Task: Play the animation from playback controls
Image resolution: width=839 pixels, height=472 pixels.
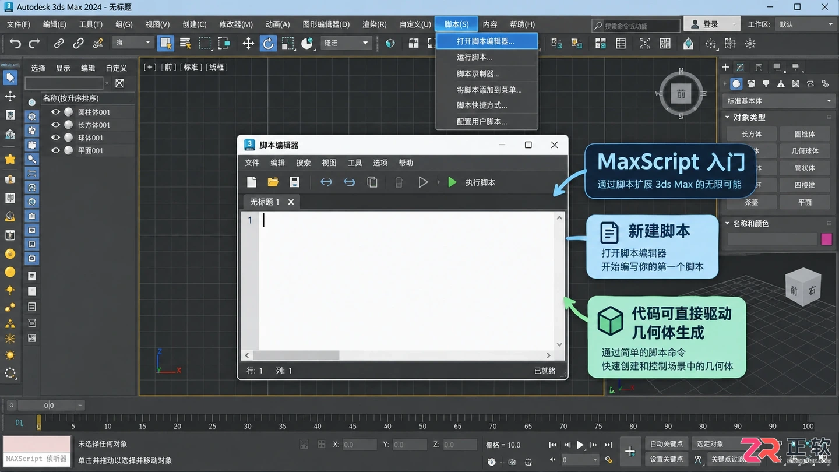Action: pyautogui.click(x=580, y=445)
